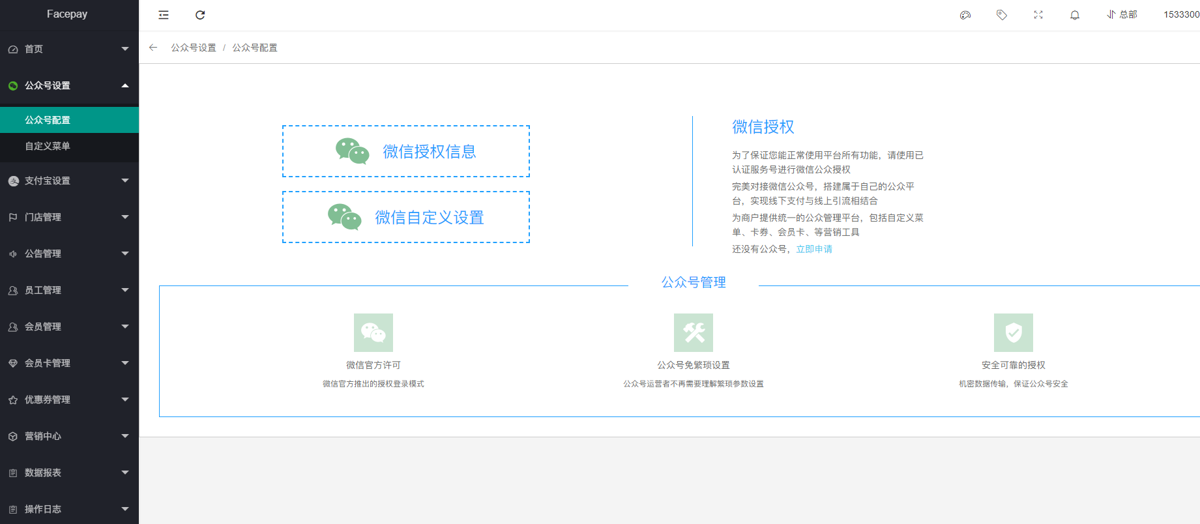
Task: Open the 数据报表 sidebar menu
Action: 69,473
